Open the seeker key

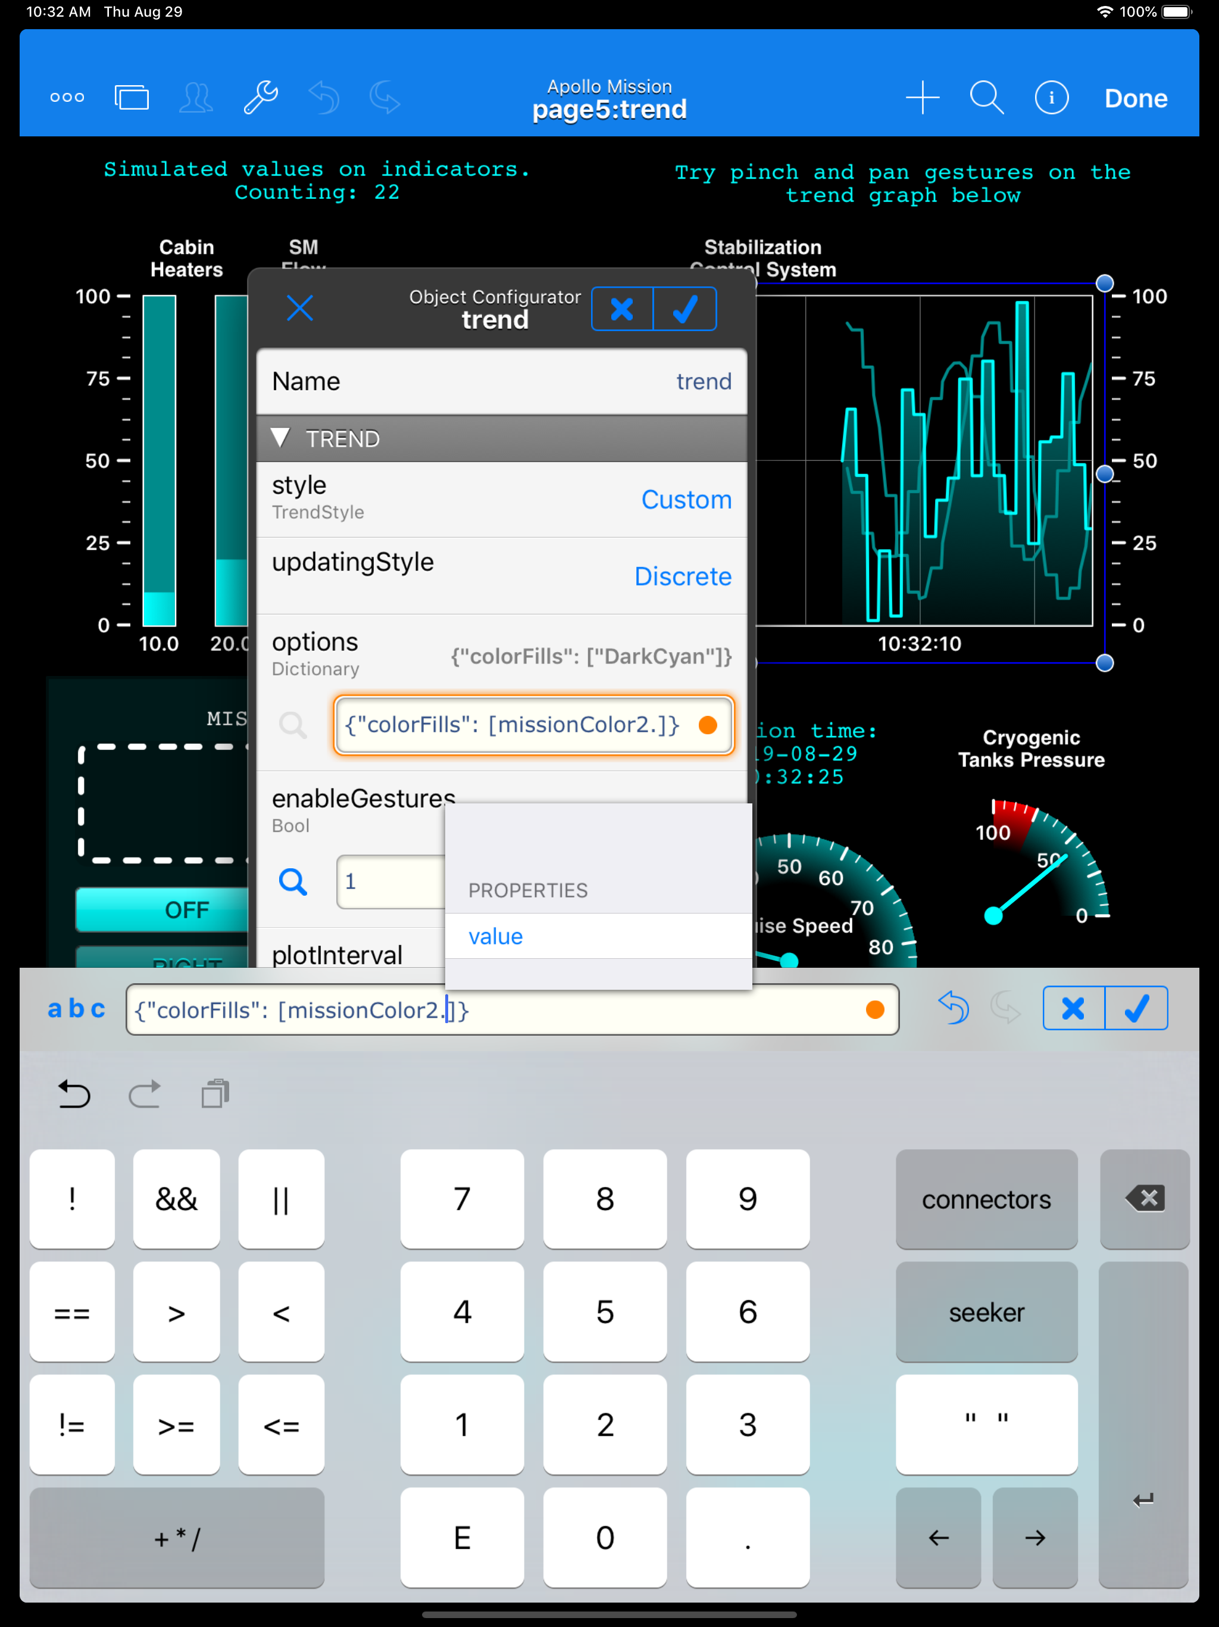[x=987, y=1313]
